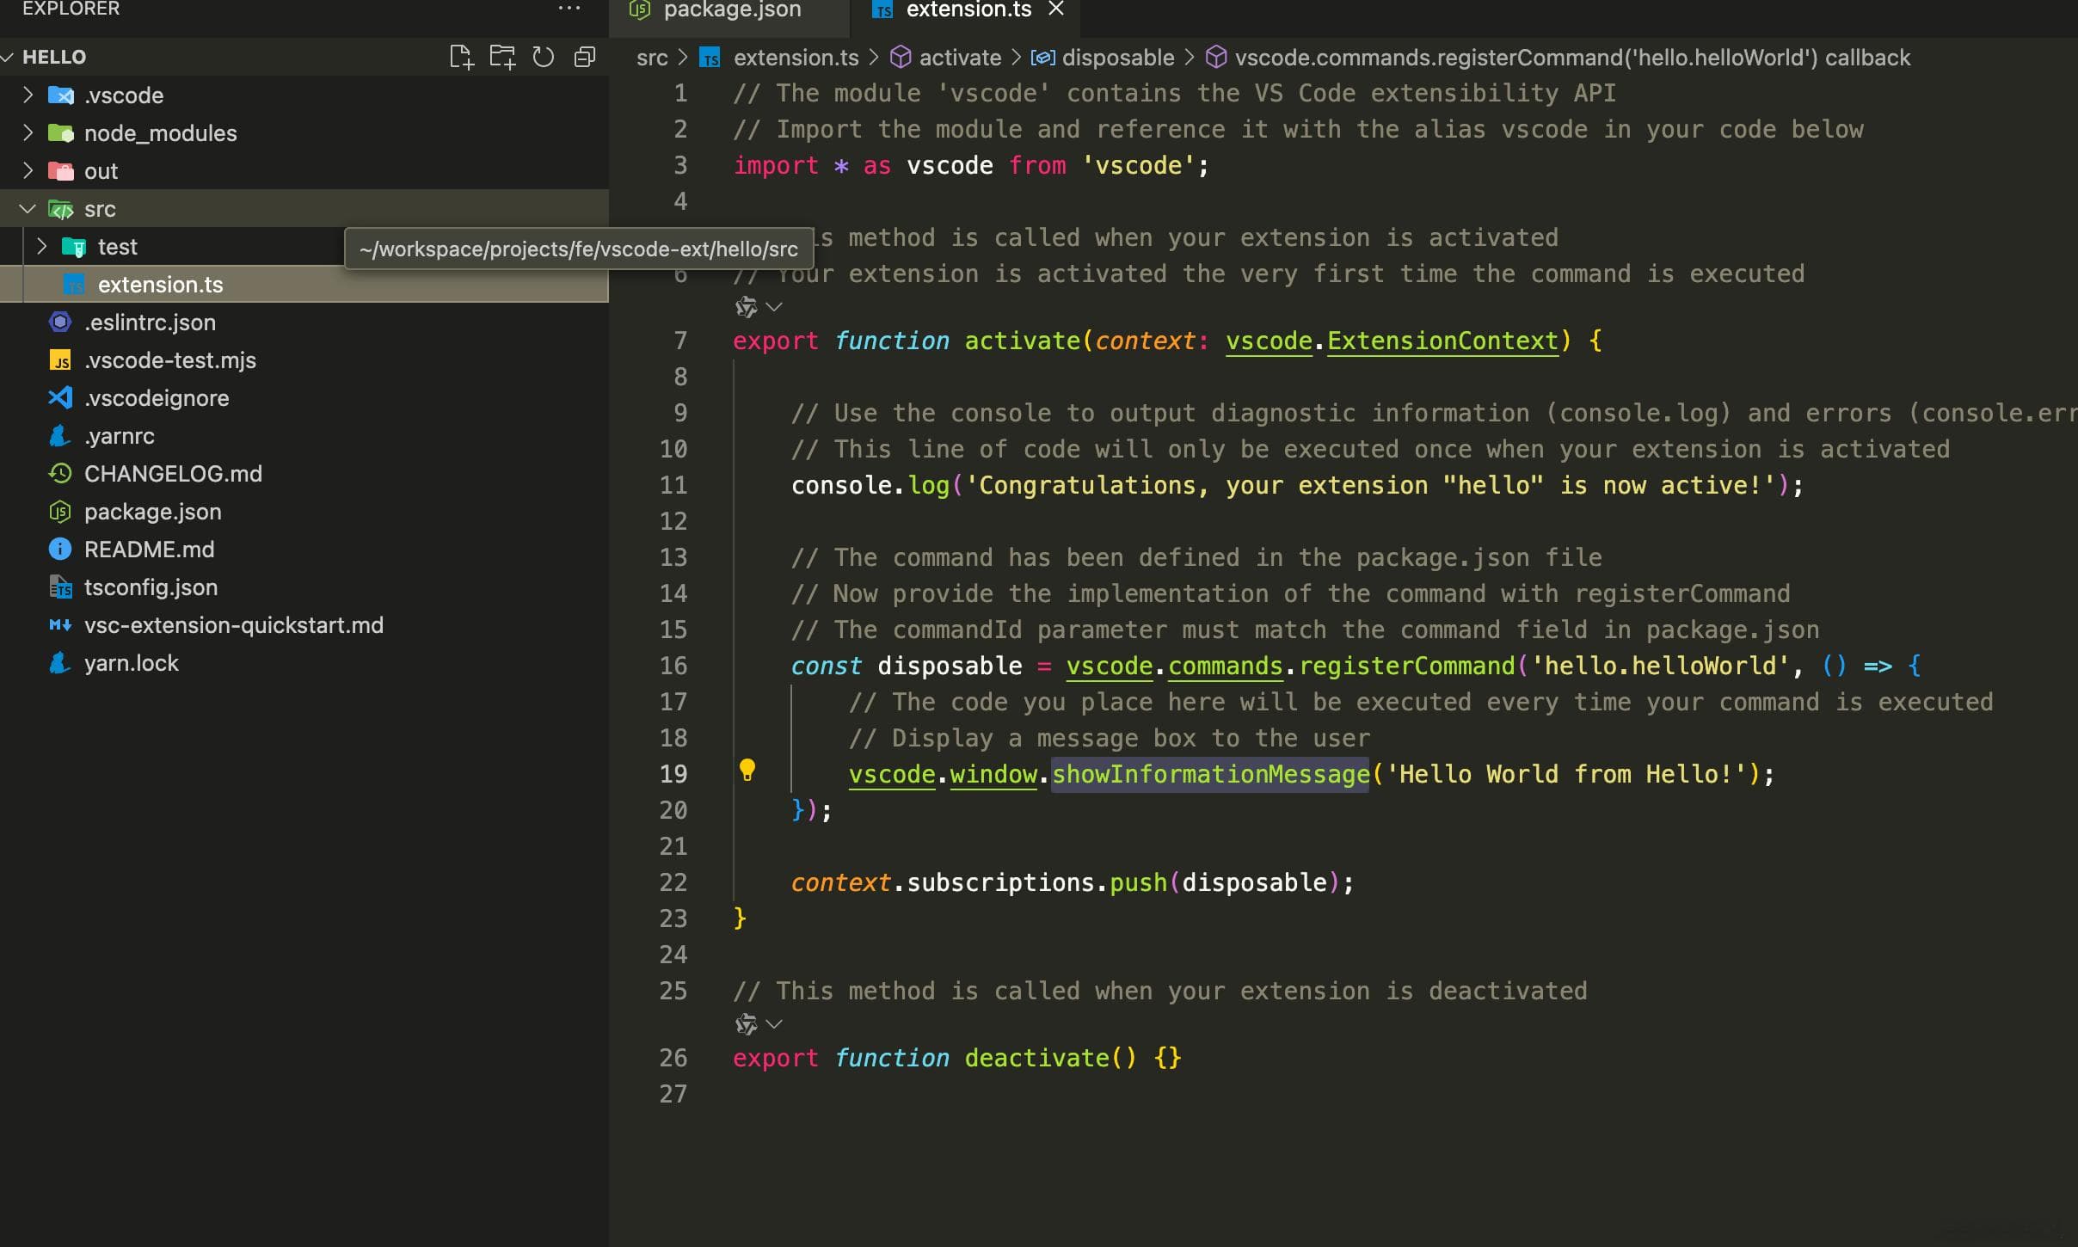Click the lightbulb quick-fix icon on line 19
This screenshot has height=1247, width=2078.
point(747,770)
